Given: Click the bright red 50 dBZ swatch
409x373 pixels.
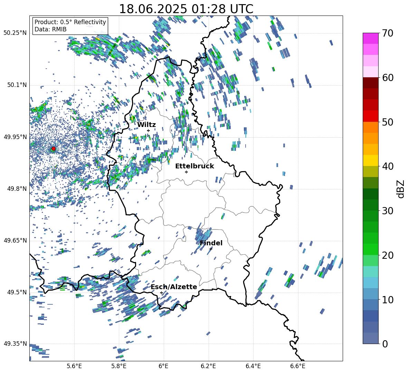Looking at the screenshot, I should [370, 116].
